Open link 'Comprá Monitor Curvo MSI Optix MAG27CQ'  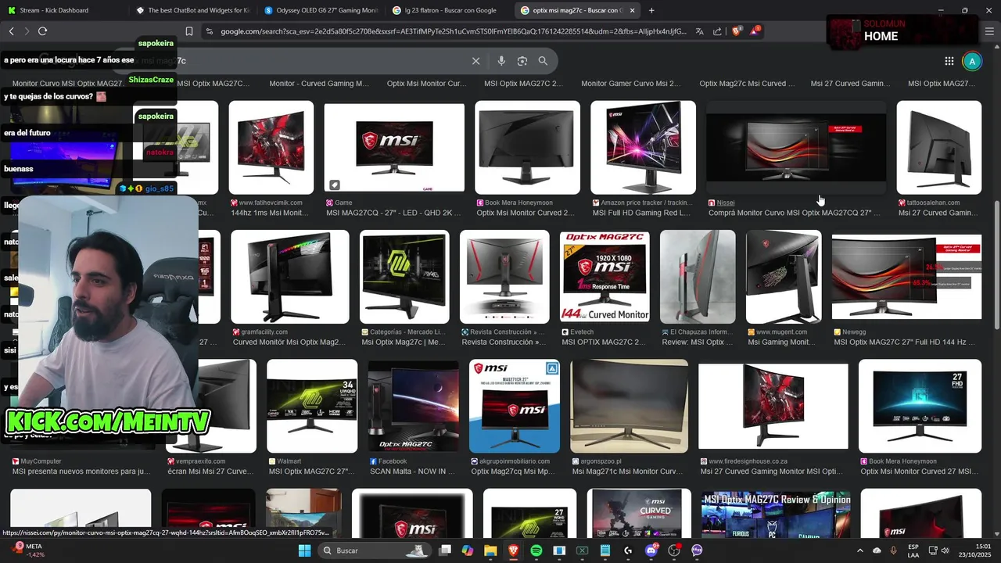(794, 213)
